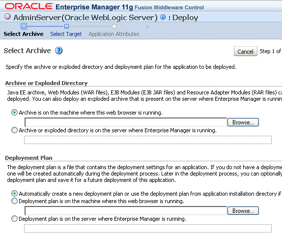Screen dimensions: 282x236
Task: Click the 'Archive or Exploded Directory' section heading
Action: point(46,83)
